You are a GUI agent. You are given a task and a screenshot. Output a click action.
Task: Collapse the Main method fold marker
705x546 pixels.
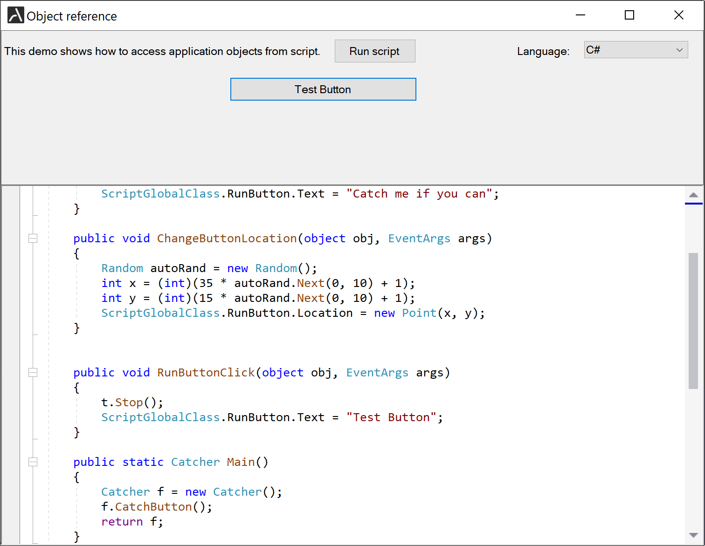pos(33,462)
